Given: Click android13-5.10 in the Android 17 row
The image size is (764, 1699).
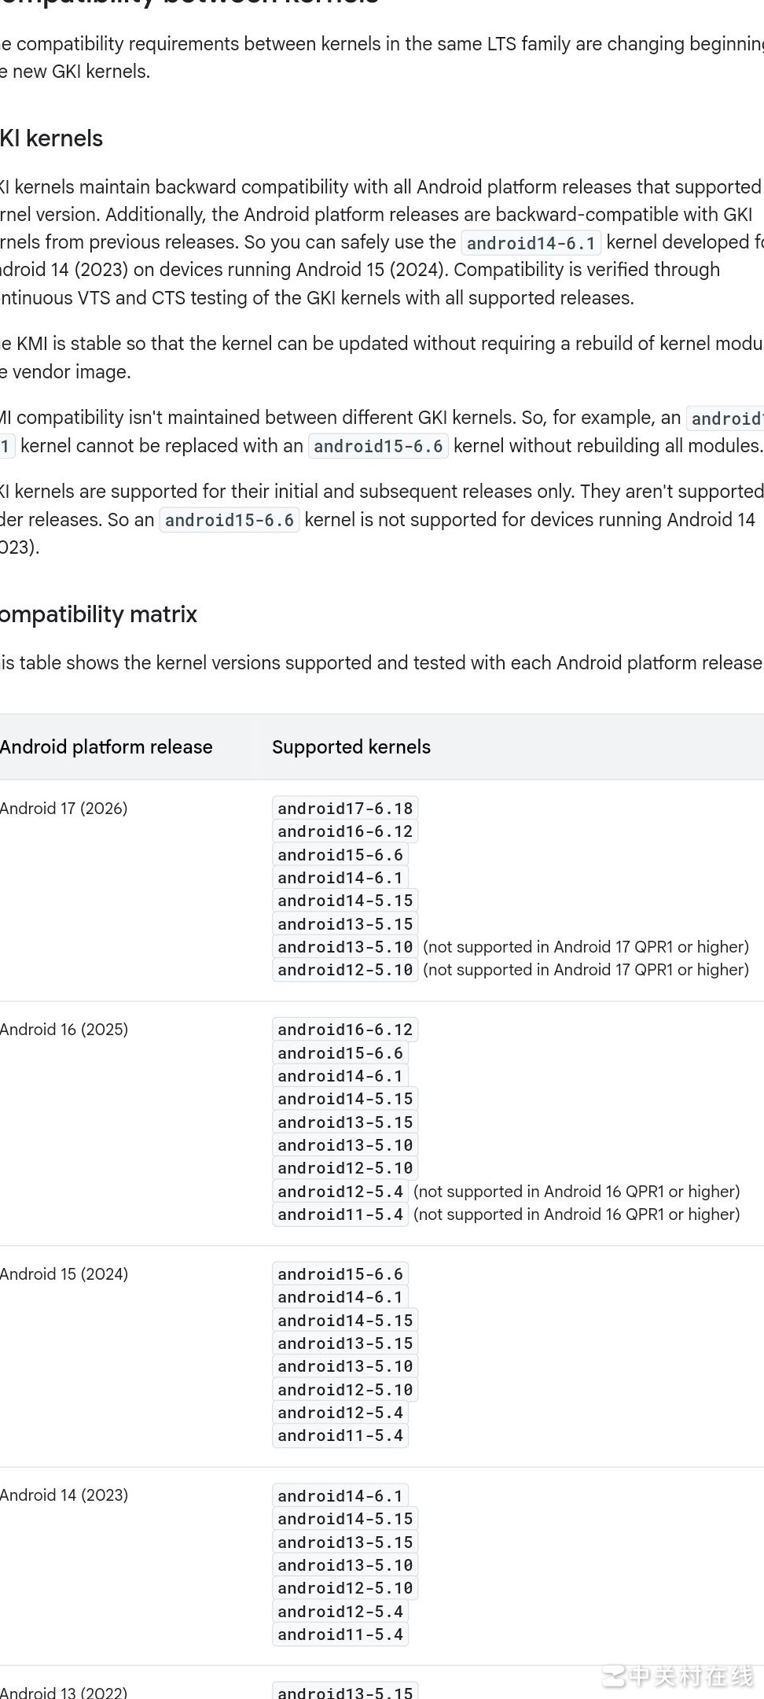Looking at the screenshot, I should tap(345, 947).
